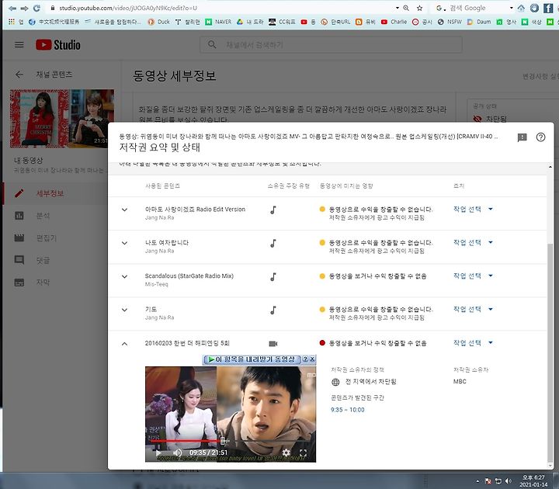Expand the Scandalous (StarGate Radio Mix) row
This screenshot has height=489, width=559.
124,276
